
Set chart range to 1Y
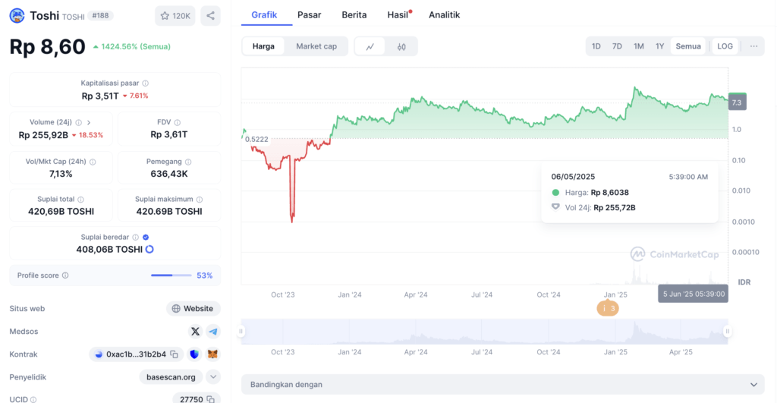click(x=659, y=46)
